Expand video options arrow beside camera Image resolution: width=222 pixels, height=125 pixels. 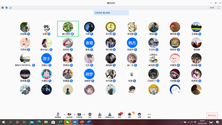pos(74,114)
